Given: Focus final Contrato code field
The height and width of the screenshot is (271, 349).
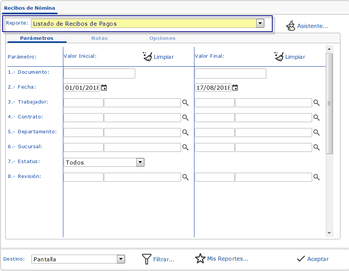Looking at the screenshot, I should pyautogui.click(x=215, y=118).
